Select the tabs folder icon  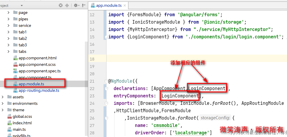point(15,51)
